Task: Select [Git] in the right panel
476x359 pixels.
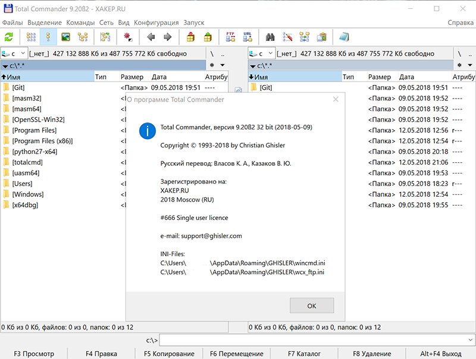Action: tap(266, 87)
